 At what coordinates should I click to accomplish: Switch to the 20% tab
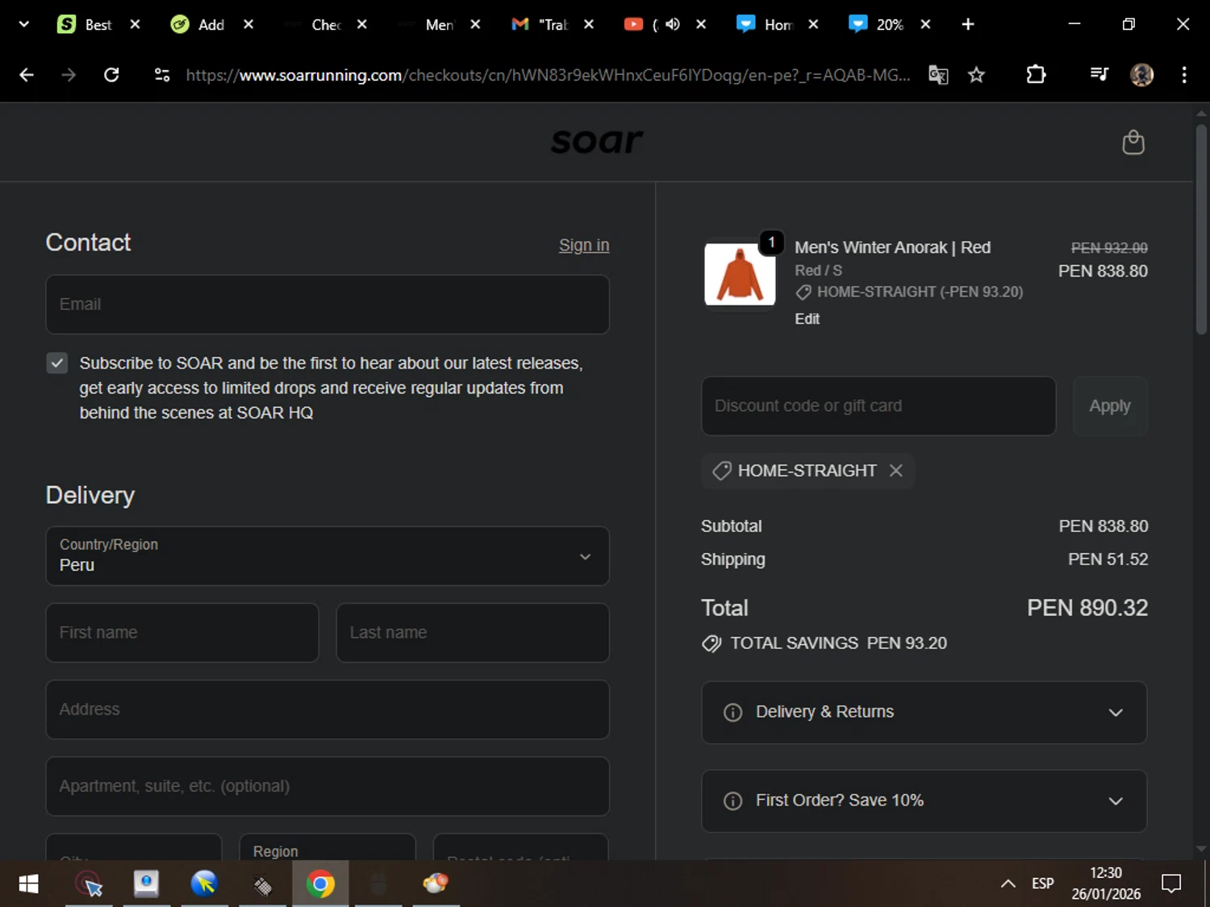click(x=877, y=24)
